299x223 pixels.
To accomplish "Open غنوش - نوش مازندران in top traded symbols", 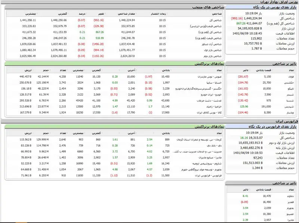I will pos(210,77).
